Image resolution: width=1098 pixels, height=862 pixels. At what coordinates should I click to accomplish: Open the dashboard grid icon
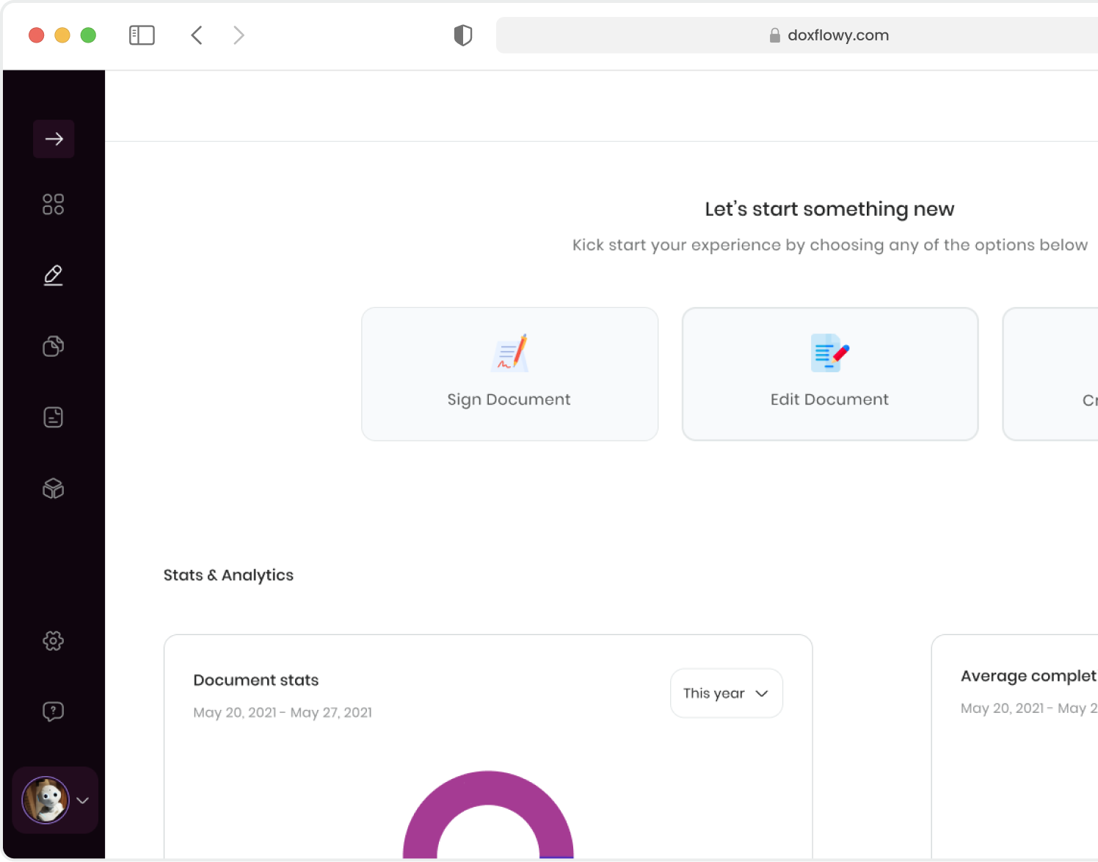(54, 204)
